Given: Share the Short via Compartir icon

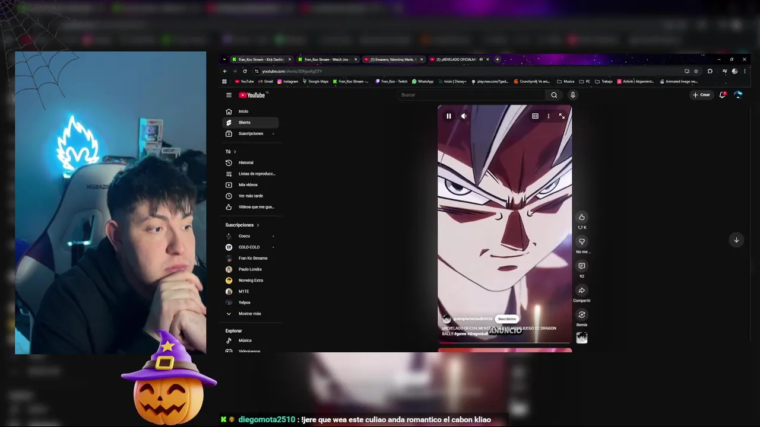Looking at the screenshot, I should tap(582, 290).
